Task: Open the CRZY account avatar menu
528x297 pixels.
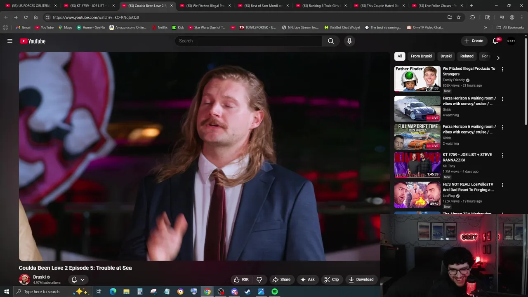Action: (x=511, y=41)
